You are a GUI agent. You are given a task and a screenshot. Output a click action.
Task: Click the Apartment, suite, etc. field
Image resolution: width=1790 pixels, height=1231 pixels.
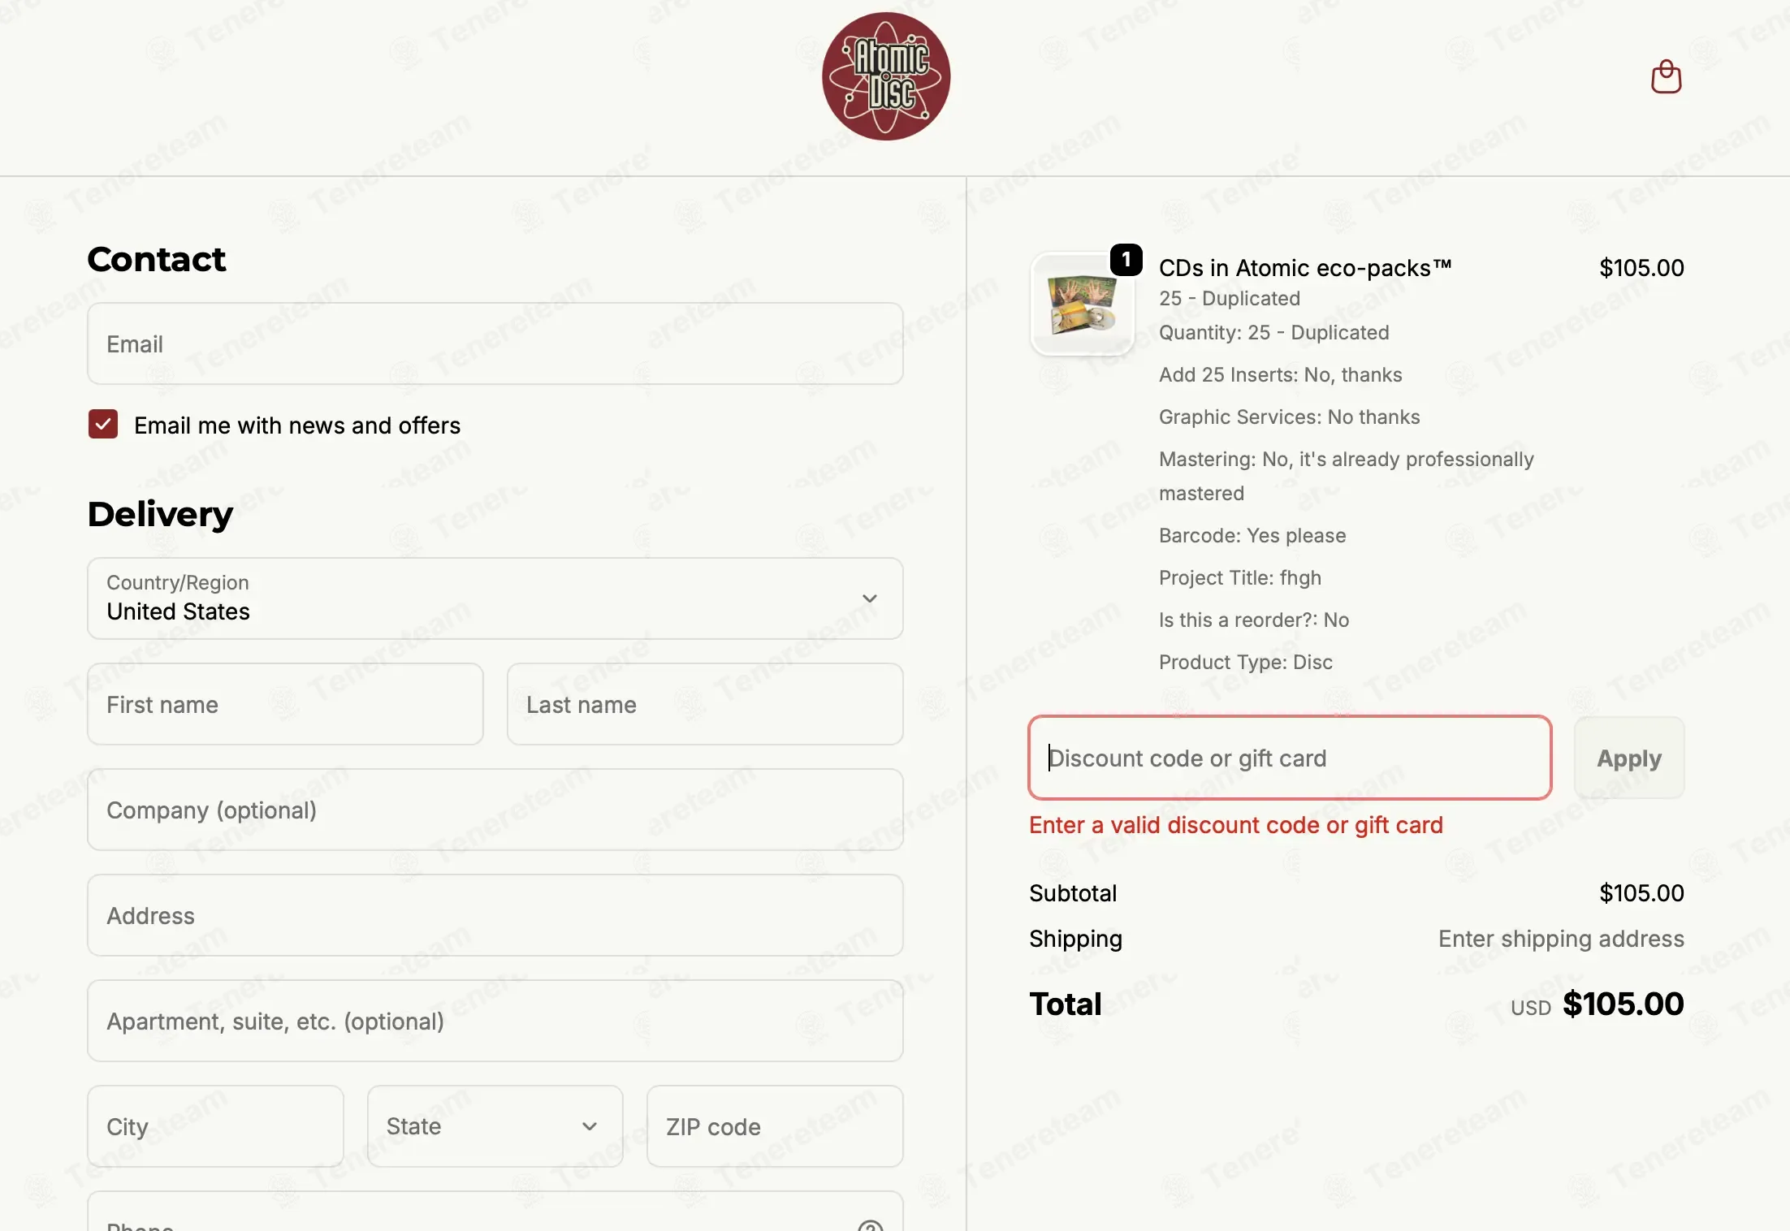coord(495,1021)
